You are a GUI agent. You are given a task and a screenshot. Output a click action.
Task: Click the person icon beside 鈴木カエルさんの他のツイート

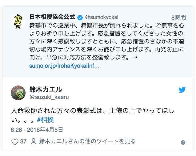(33, 142)
